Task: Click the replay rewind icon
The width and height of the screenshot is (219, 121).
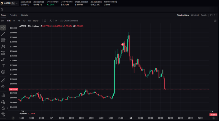Action: (56, 21)
